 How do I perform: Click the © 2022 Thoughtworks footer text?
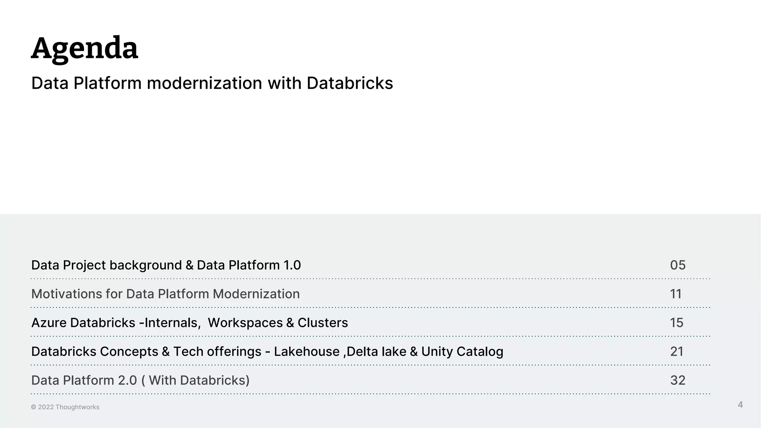tap(65, 407)
